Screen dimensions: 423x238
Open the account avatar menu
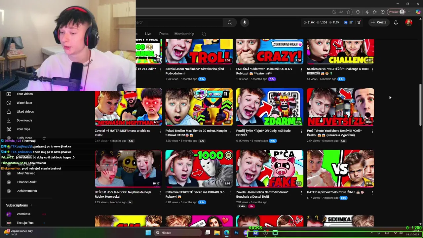409,22
